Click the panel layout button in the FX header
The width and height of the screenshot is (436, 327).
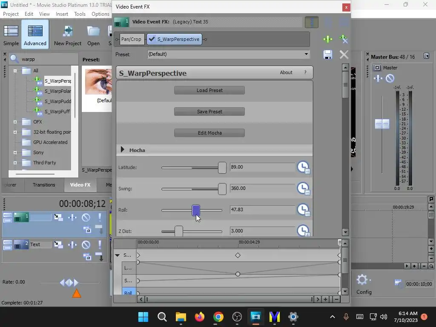point(311,22)
